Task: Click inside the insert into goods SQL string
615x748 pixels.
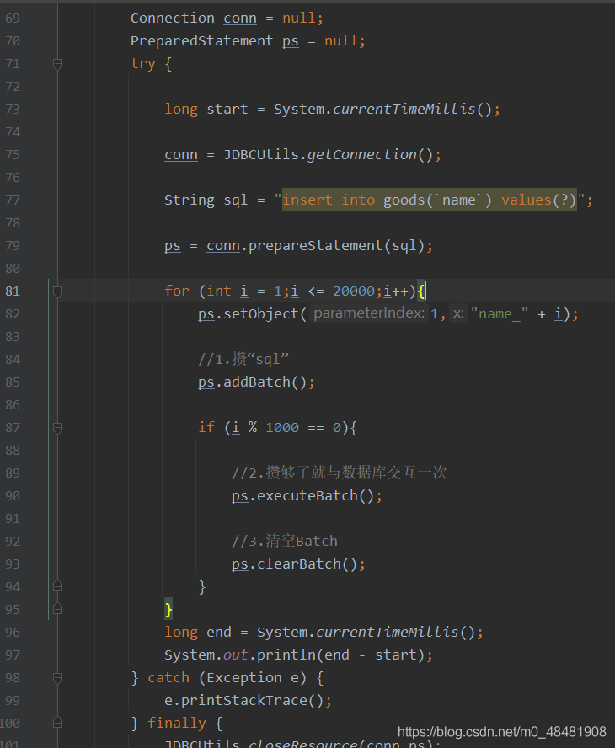Action: click(430, 200)
